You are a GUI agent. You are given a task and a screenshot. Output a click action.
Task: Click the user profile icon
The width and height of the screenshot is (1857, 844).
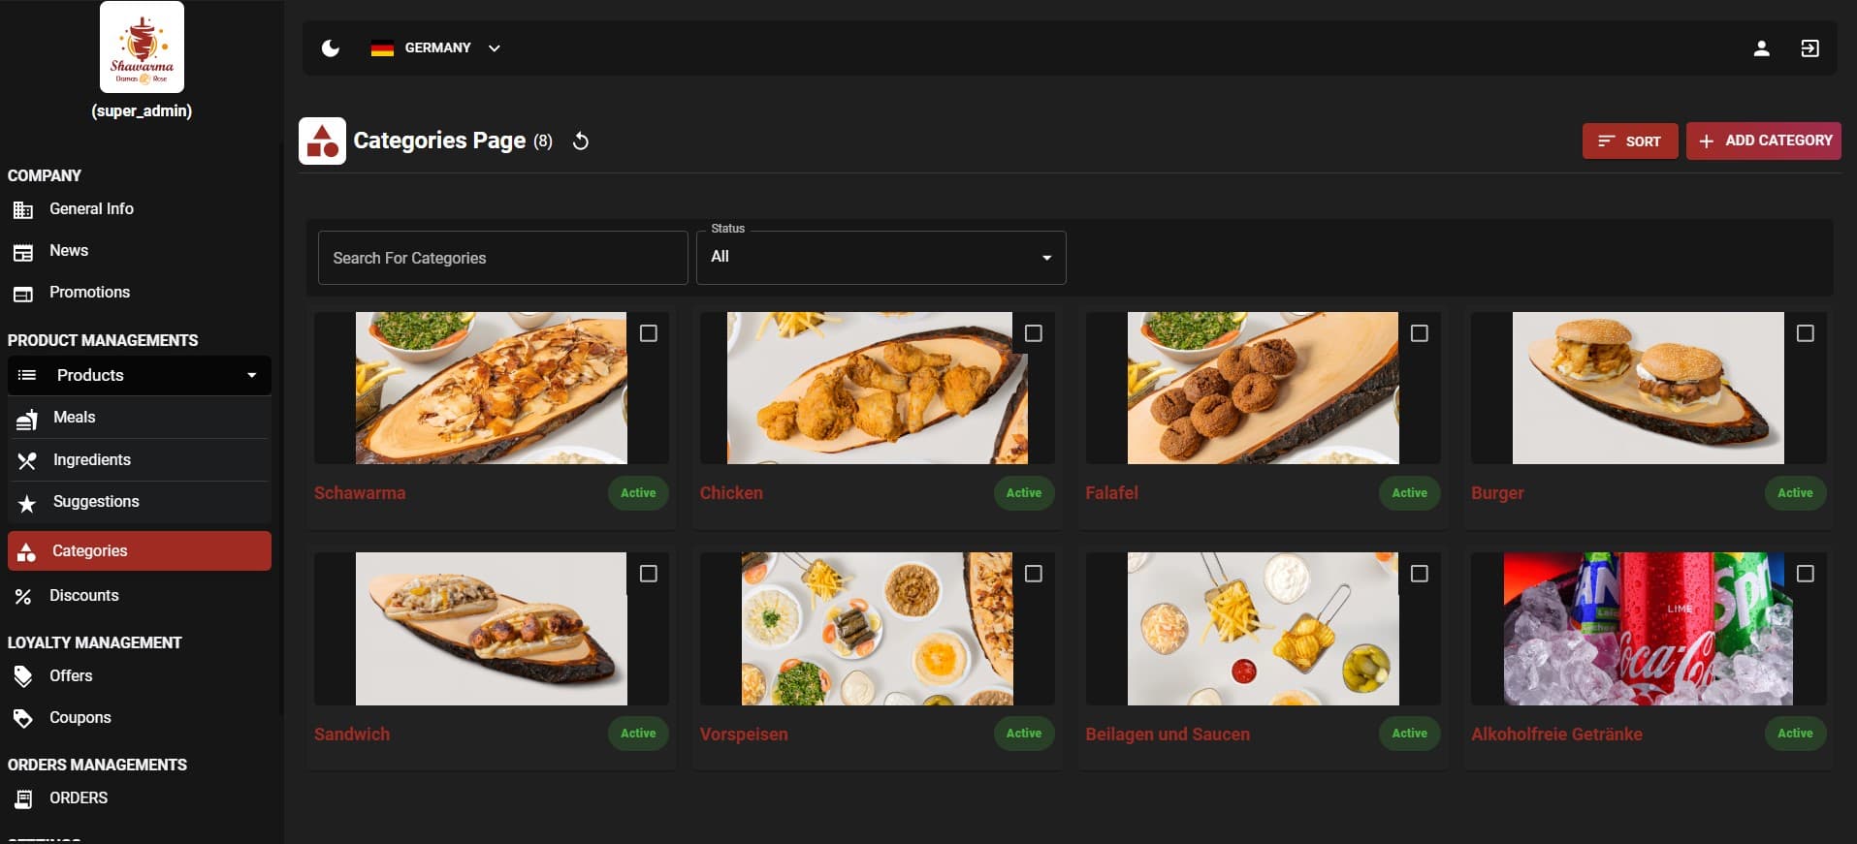(1761, 48)
